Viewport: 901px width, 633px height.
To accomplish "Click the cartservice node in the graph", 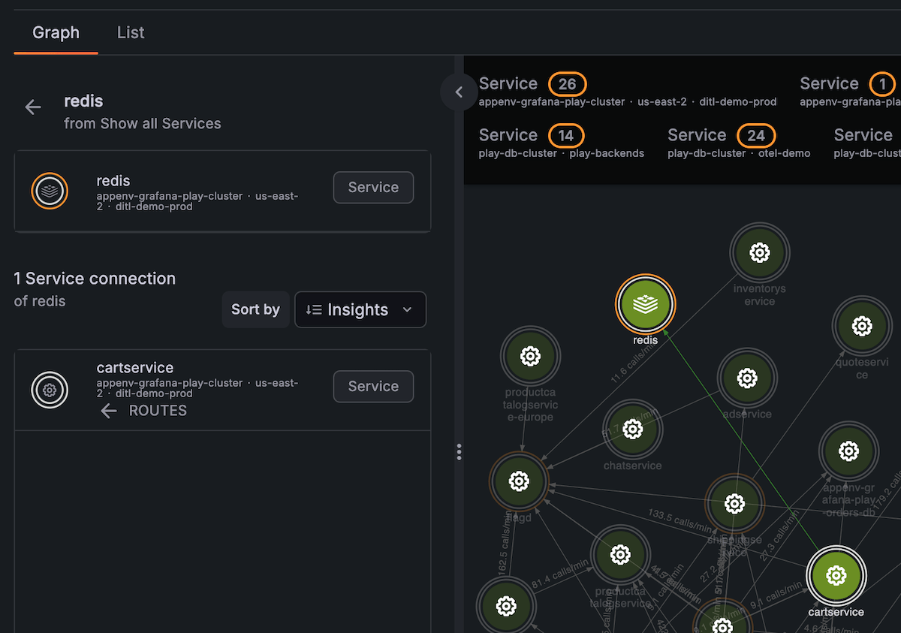I will [x=836, y=576].
